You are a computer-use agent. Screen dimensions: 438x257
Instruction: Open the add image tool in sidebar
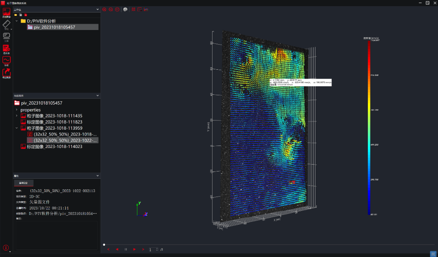pos(6,13)
